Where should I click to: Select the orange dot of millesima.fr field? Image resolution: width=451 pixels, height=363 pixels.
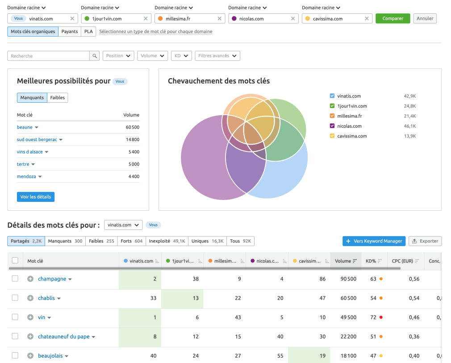point(160,18)
